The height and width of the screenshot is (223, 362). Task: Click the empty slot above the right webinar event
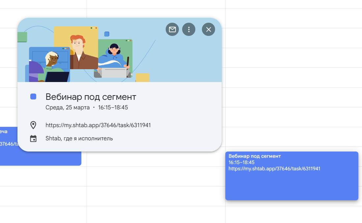292,138
